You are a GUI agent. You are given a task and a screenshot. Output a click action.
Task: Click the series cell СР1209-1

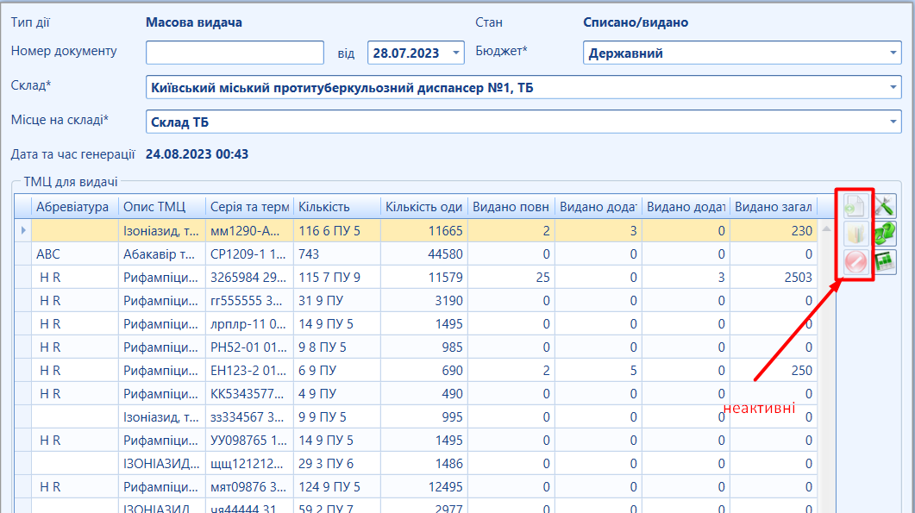tap(249, 253)
